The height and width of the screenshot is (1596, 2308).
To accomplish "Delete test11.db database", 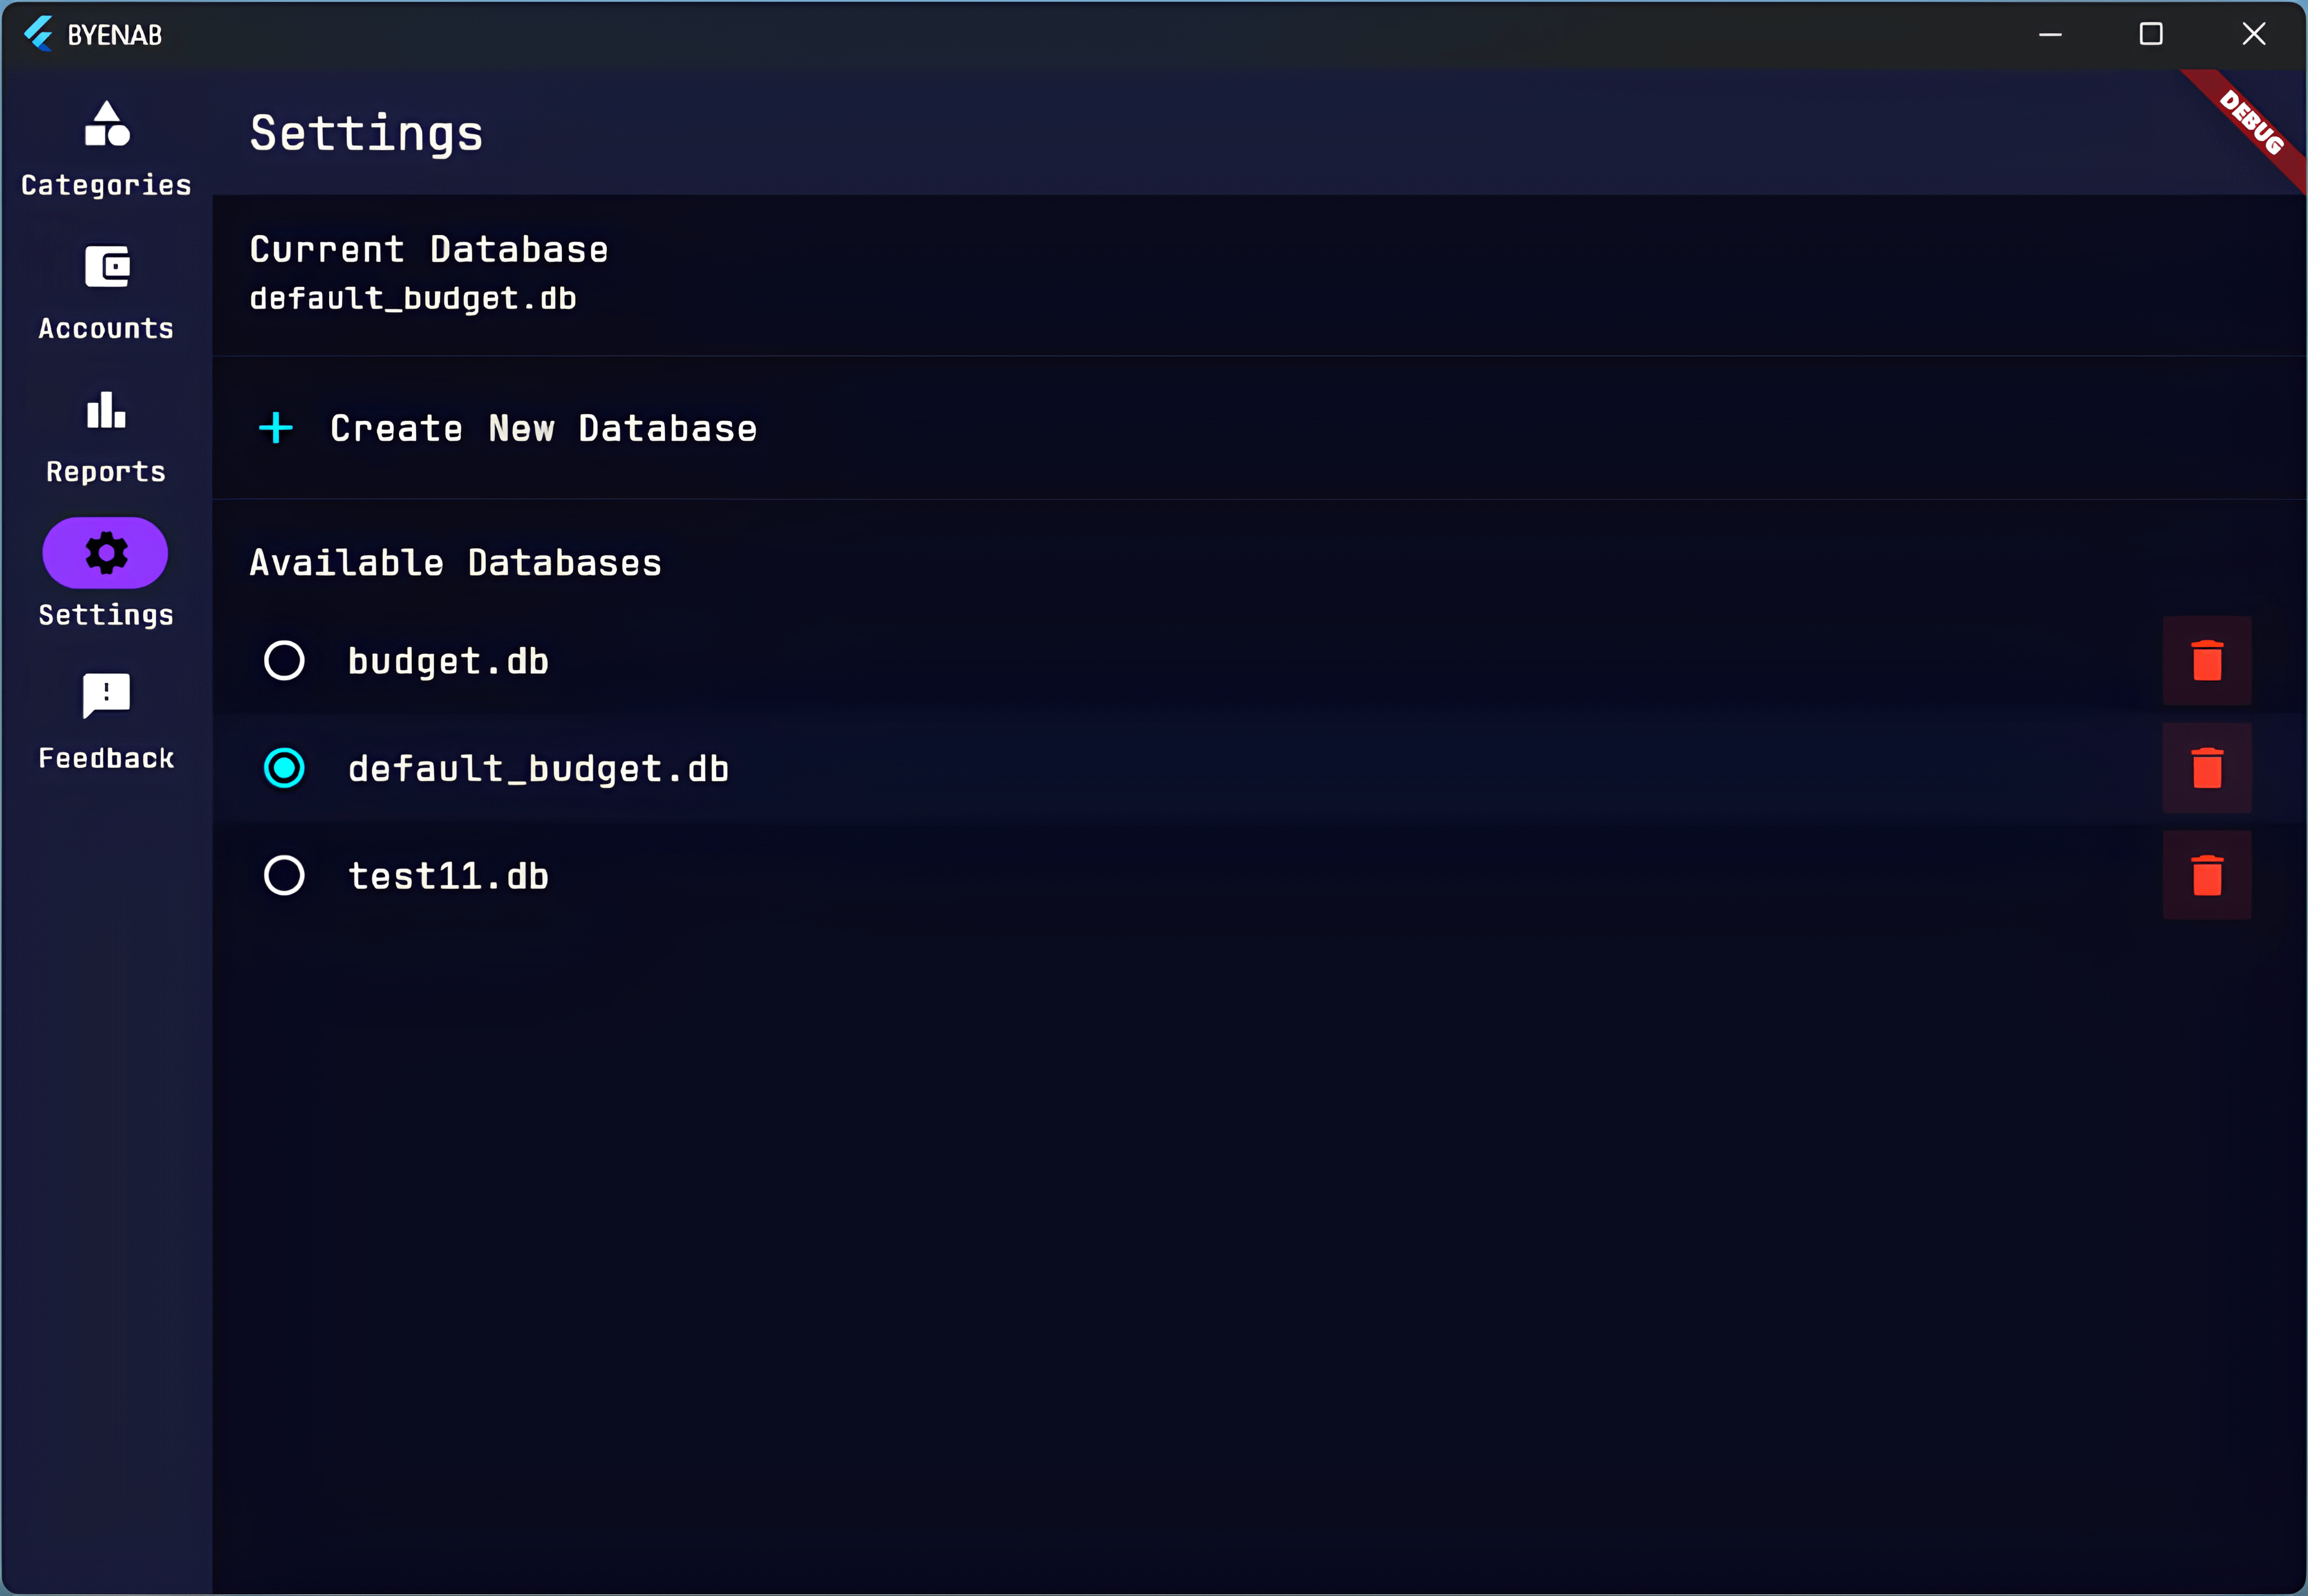I will [2206, 875].
